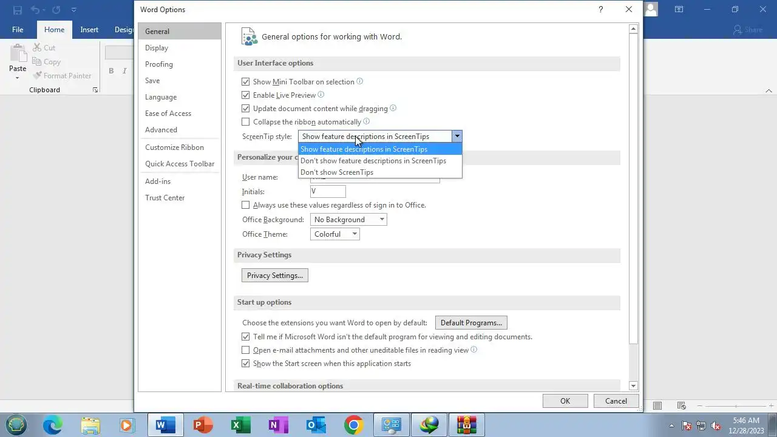Collapse the ribbon with the chevron icon
The image size is (777, 437).
[769, 90]
